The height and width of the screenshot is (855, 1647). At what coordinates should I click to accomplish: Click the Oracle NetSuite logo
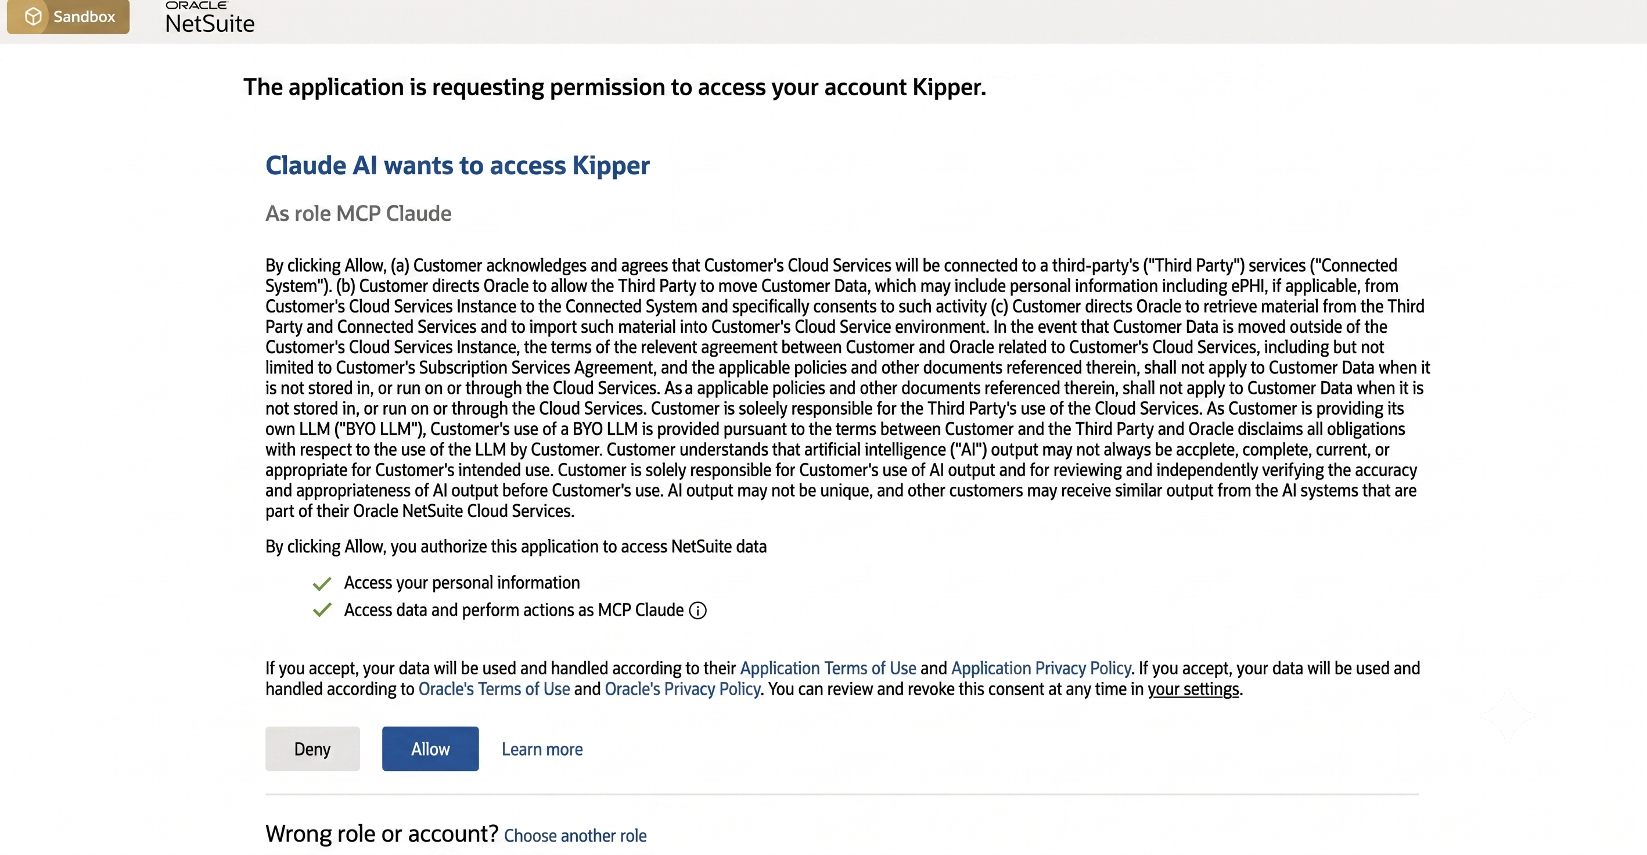(210, 17)
